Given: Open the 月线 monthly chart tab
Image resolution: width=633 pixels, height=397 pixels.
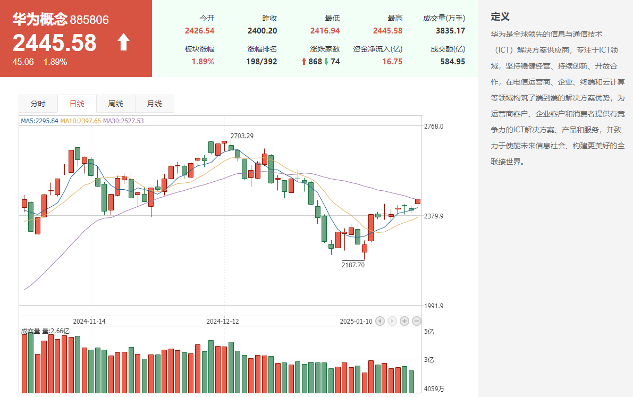Looking at the screenshot, I should [154, 104].
